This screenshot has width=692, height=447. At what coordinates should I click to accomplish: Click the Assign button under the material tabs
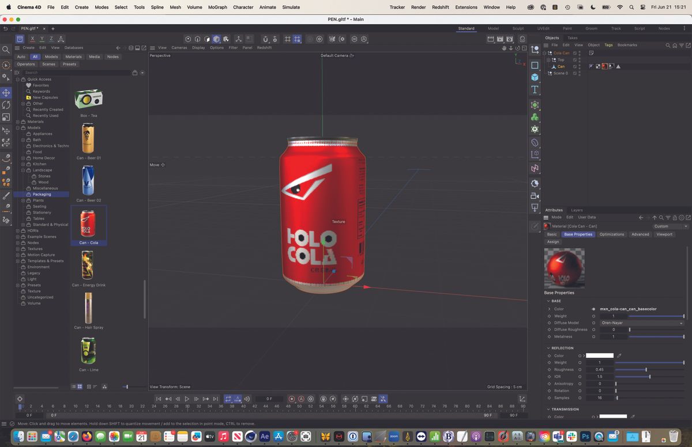click(553, 241)
